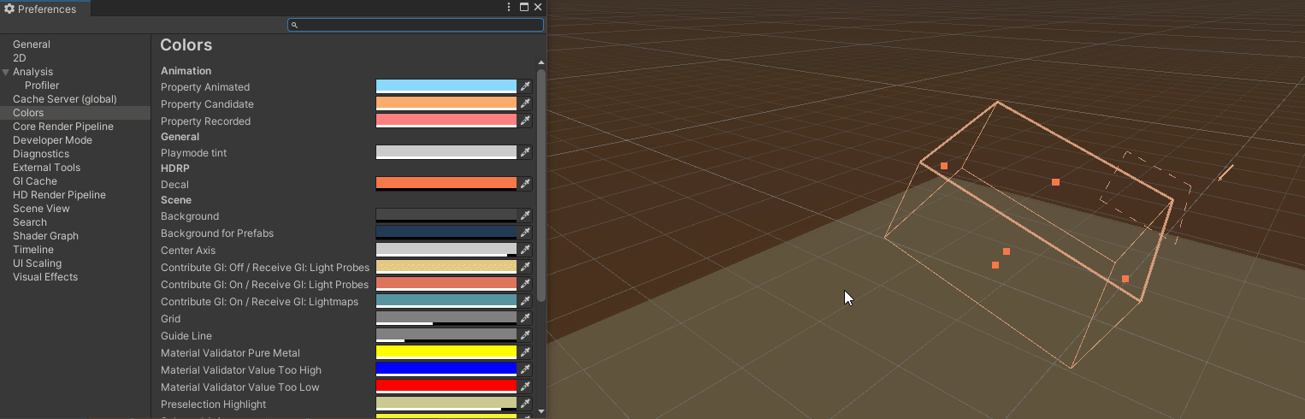Collapse the Analysis tree section
The width and height of the screenshot is (1305, 419).
(x=6, y=72)
